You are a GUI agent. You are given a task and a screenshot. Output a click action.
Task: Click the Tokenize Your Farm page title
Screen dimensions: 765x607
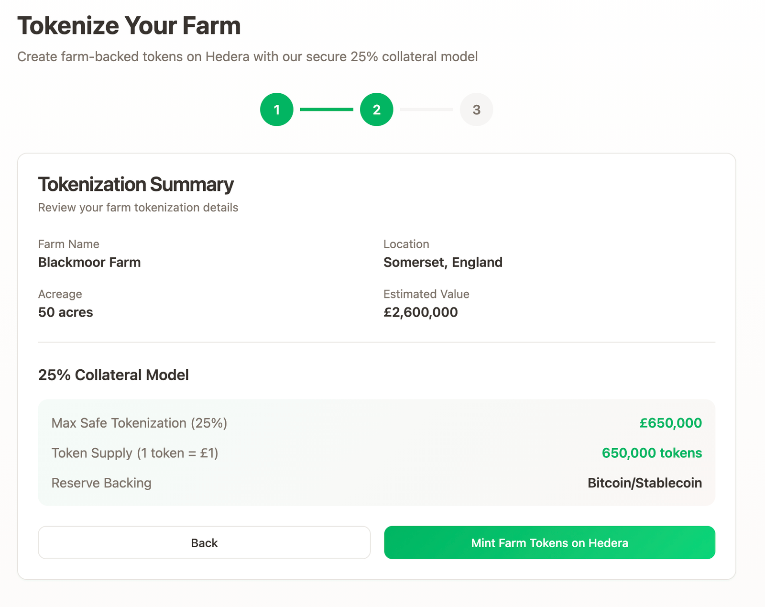(129, 26)
